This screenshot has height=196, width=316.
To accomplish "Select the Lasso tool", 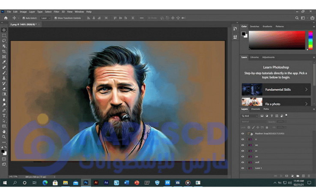I will coord(4,41).
